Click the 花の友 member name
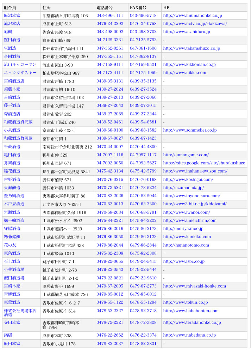This screenshot has width=251, height=350. [x=10, y=245]
